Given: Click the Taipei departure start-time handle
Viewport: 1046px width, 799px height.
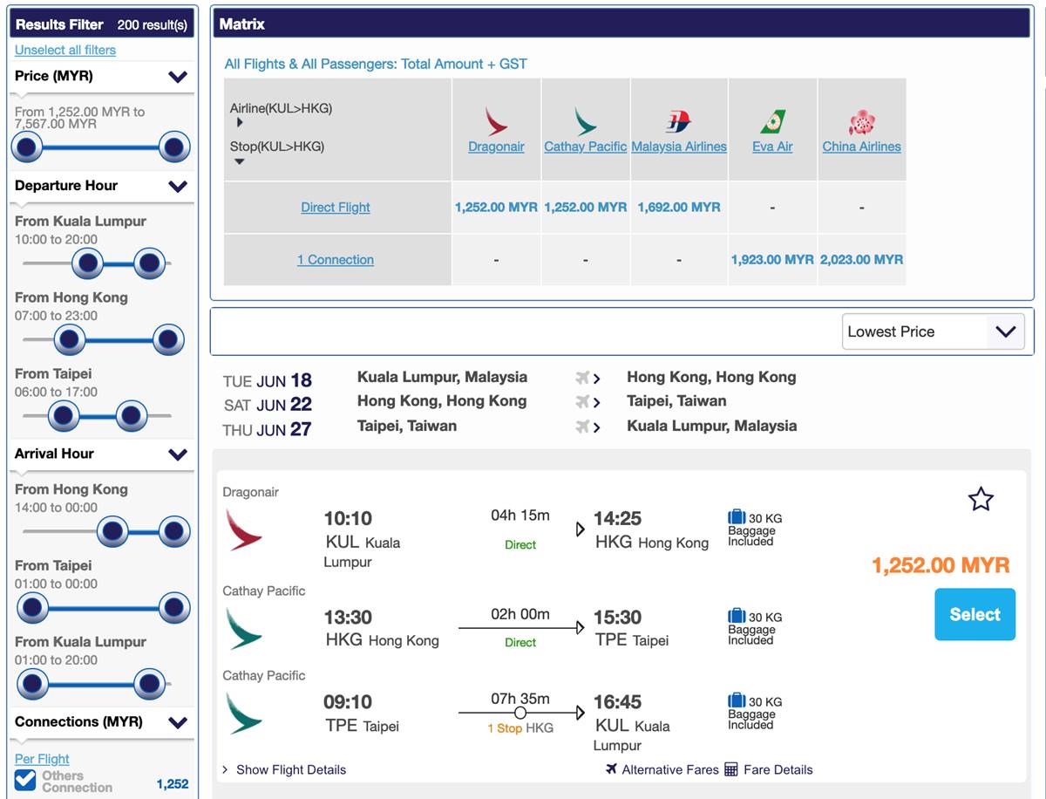Looking at the screenshot, I should point(64,415).
